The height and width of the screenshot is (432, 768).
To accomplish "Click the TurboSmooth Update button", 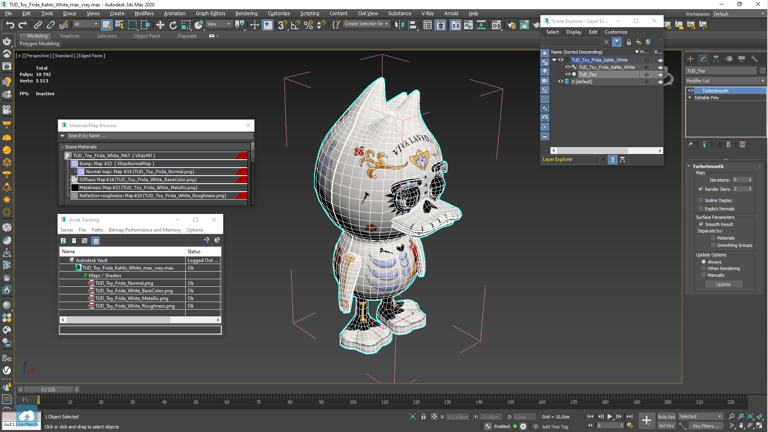I will [x=723, y=284].
